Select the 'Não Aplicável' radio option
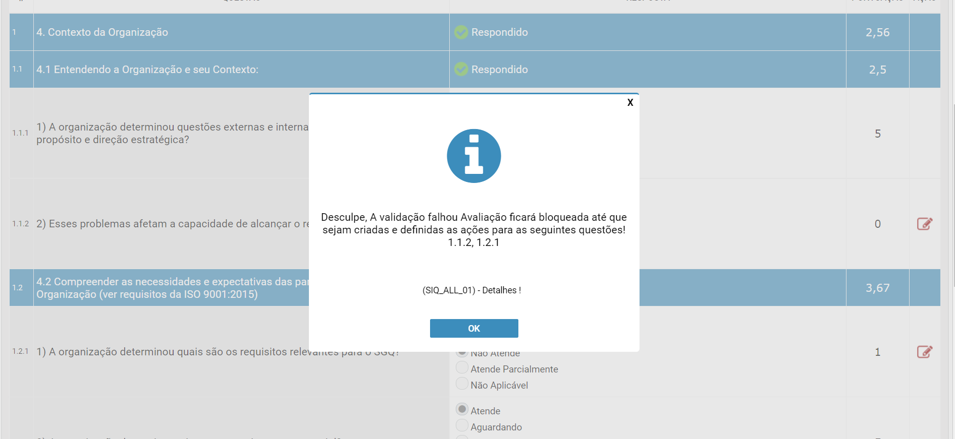The height and width of the screenshot is (439, 955). point(462,384)
